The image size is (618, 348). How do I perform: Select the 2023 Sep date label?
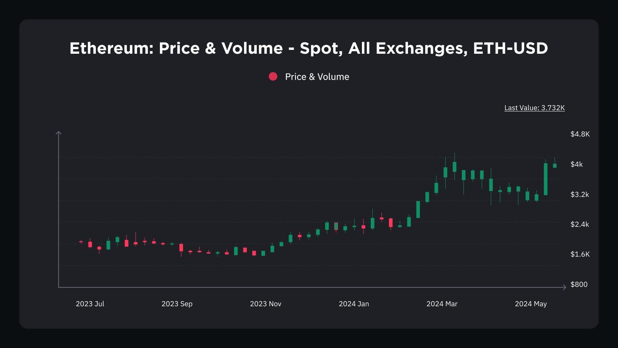[x=177, y=304]
